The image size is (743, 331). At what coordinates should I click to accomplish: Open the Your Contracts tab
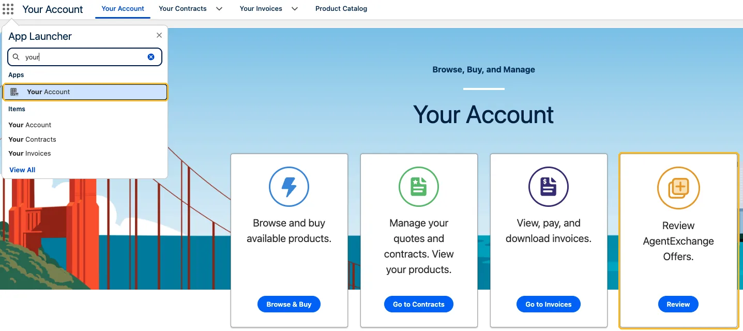[183, 9]
